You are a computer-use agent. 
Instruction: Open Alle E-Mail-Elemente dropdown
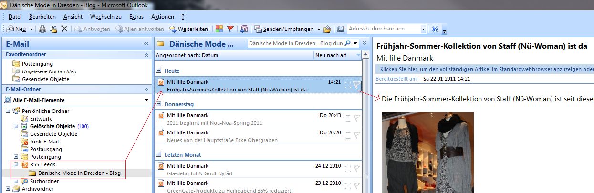click(x=146, y=100)
